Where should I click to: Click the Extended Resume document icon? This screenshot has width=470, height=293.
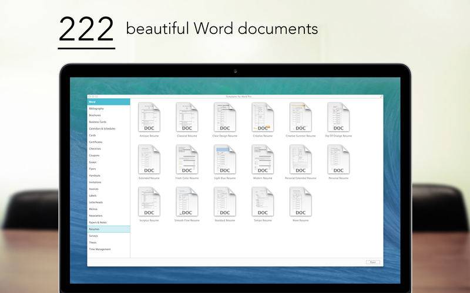(x=149, y=159)
